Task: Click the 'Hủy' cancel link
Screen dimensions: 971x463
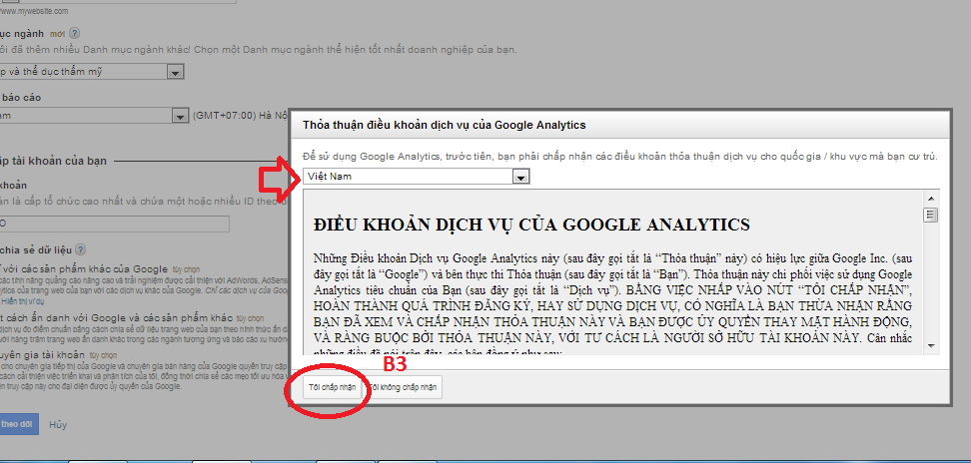Action: (x=58, y=425)
